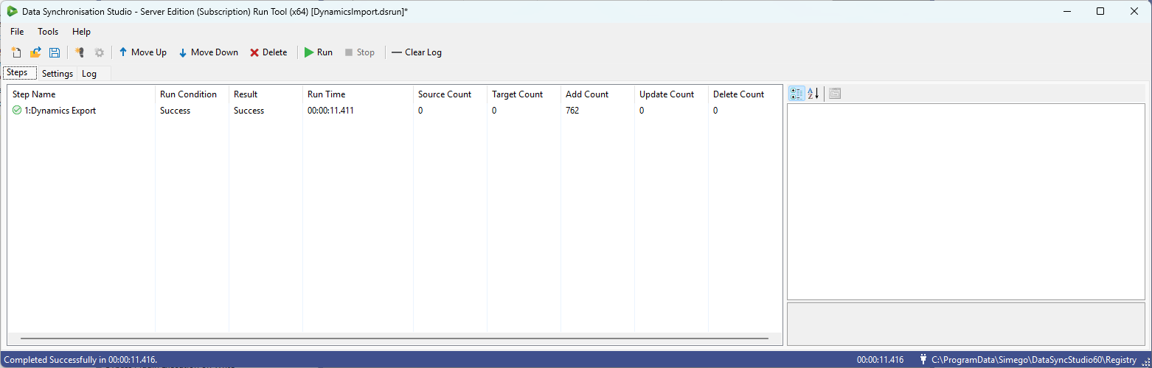
Task: Switch to the Settings tab
Action: coord(58,74)
